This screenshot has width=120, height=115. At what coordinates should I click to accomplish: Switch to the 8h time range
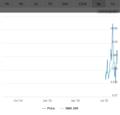[x=21, y=4]
